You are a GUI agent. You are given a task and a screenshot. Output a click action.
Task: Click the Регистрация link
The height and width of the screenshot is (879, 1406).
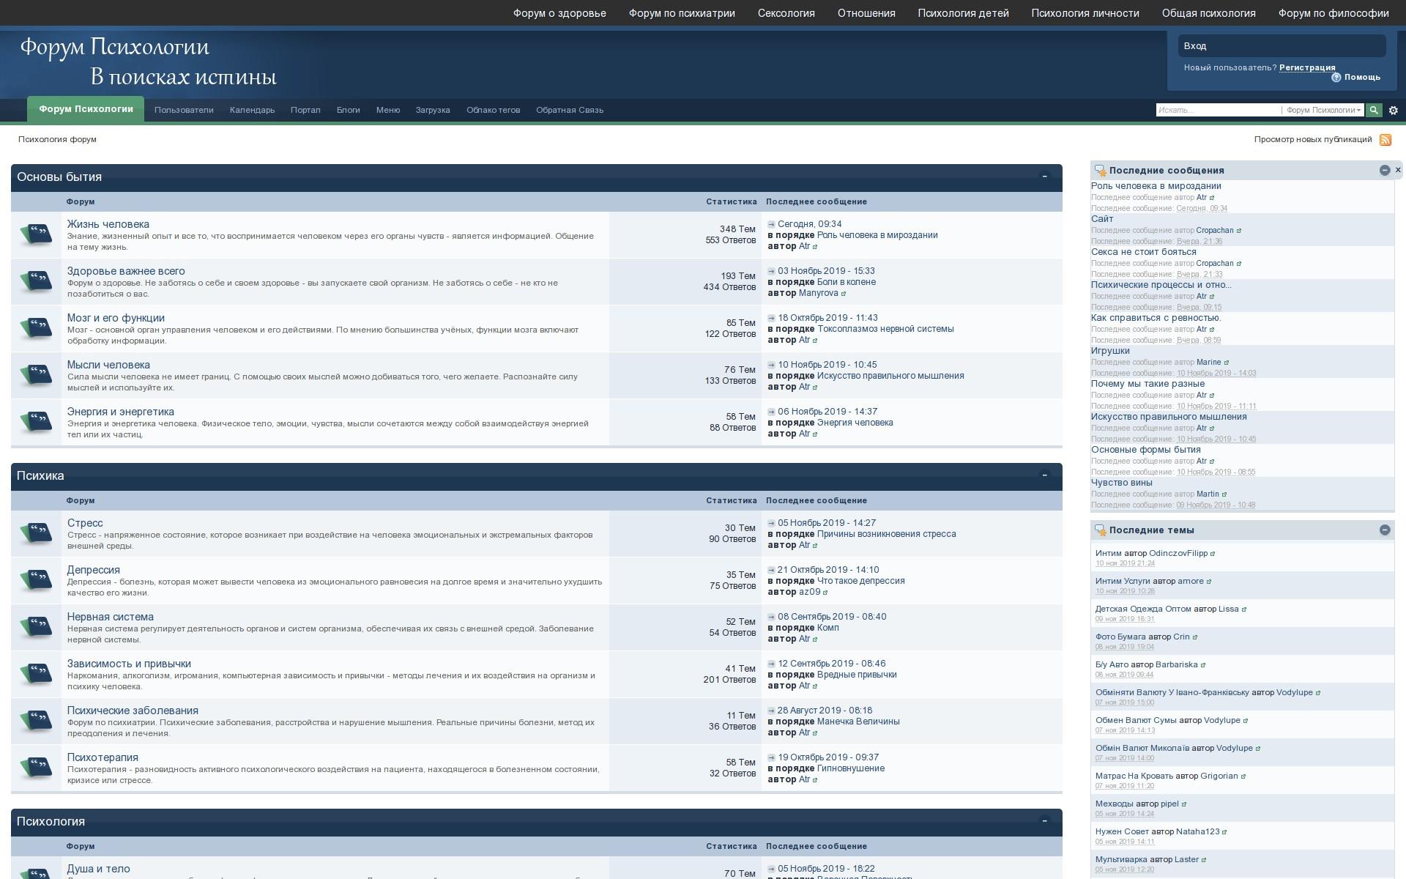coord(1307,67)
